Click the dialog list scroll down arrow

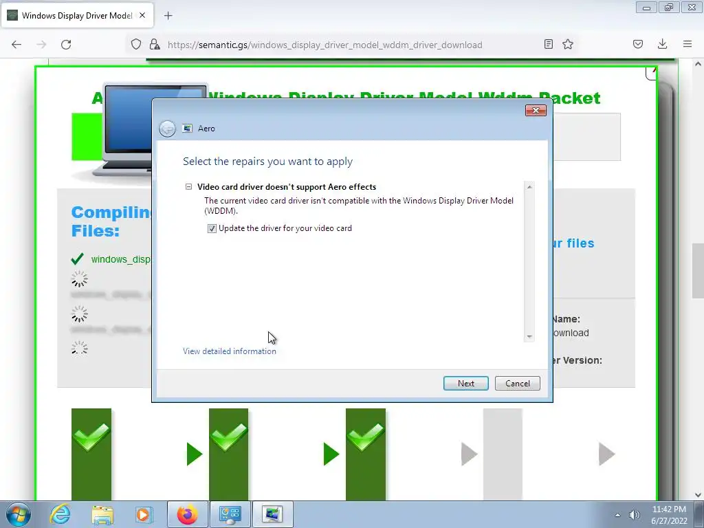click(x=529, y=336)
